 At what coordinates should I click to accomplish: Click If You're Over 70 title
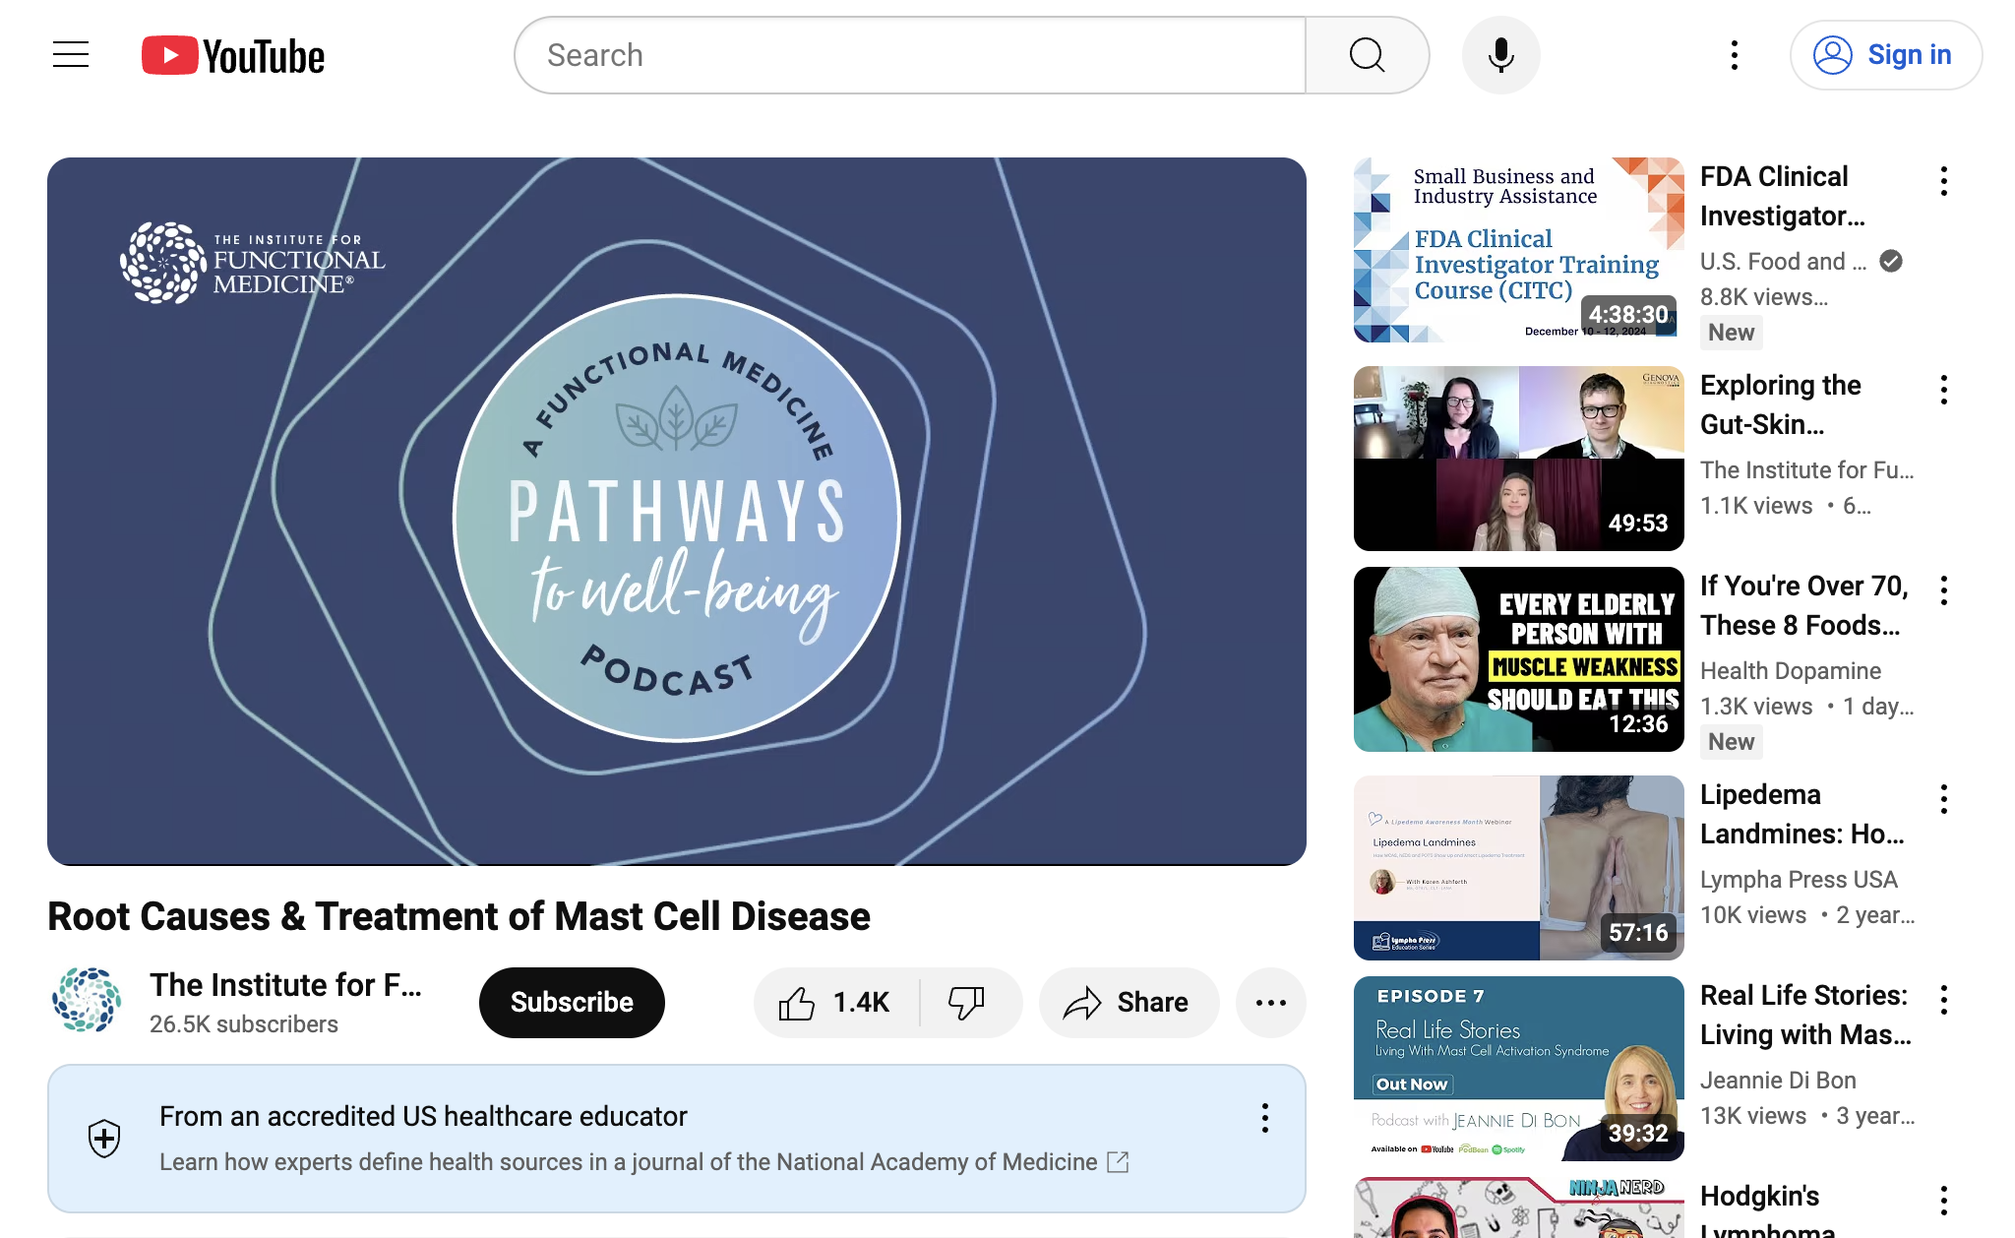click(1804, 605)
